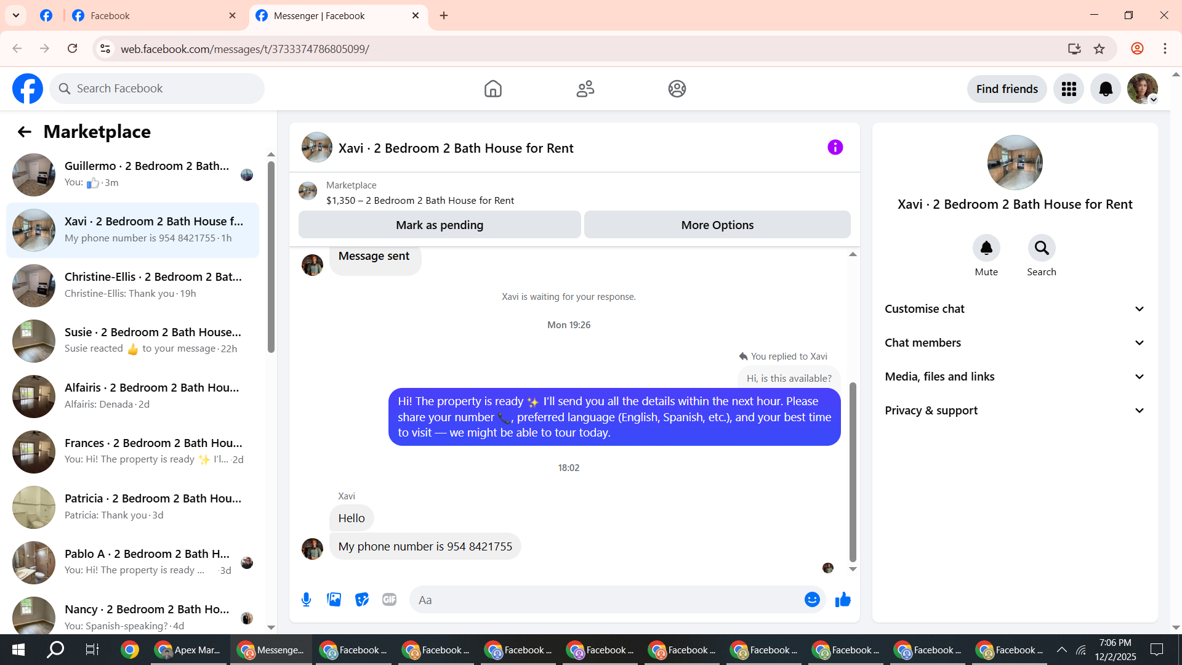Attach a photo using the image icon
The height and width of the screenshot is (665, 1182).
(x=334, y=600)
